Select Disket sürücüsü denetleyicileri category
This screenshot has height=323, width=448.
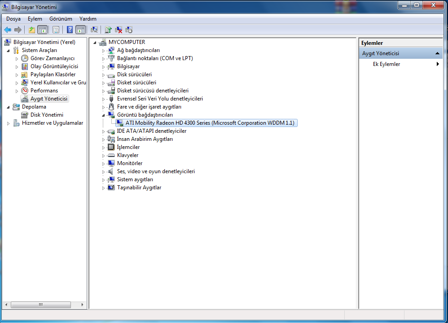point(153,91)
